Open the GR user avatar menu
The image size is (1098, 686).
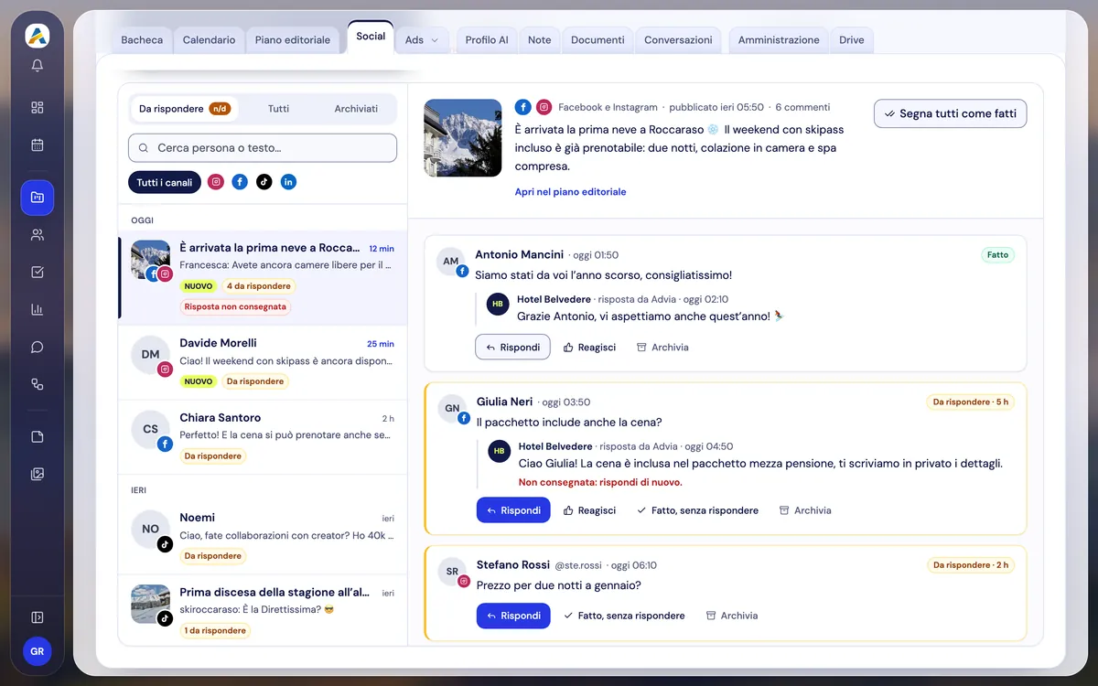point(38,651)
